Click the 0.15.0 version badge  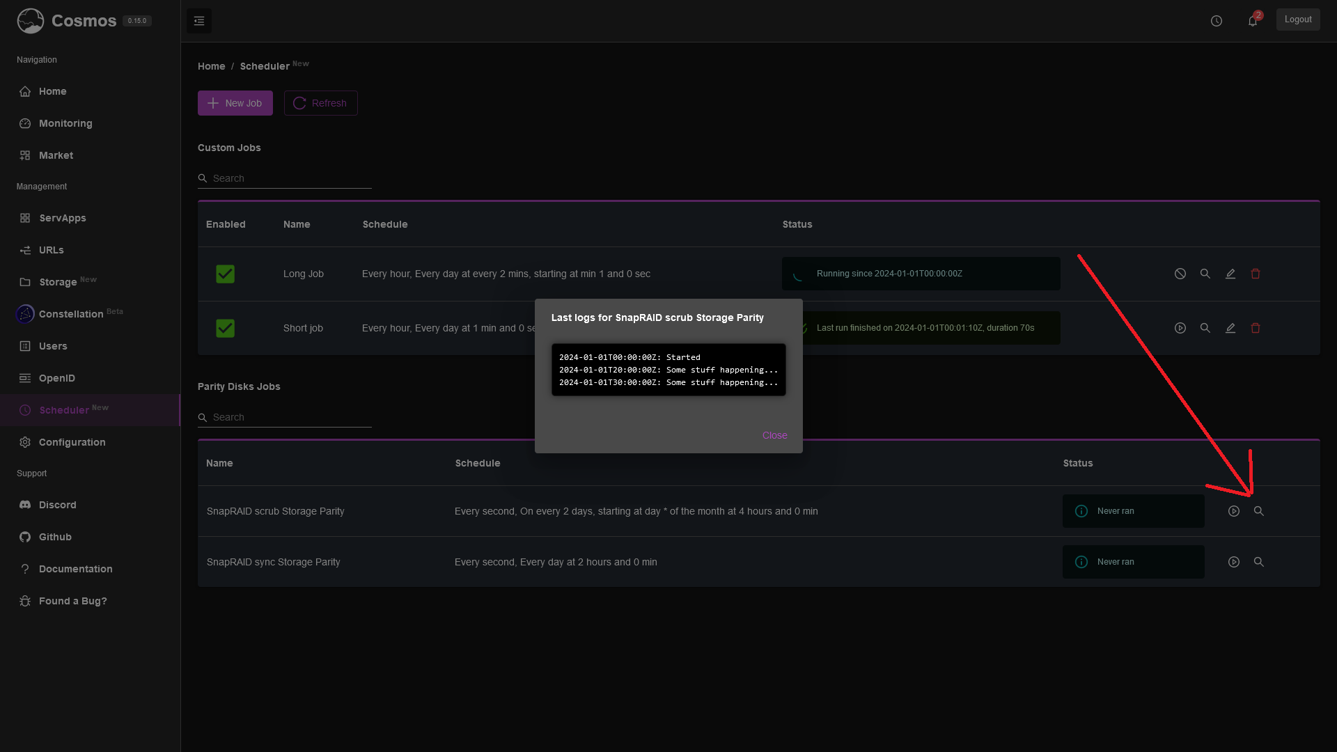(137, 21)
